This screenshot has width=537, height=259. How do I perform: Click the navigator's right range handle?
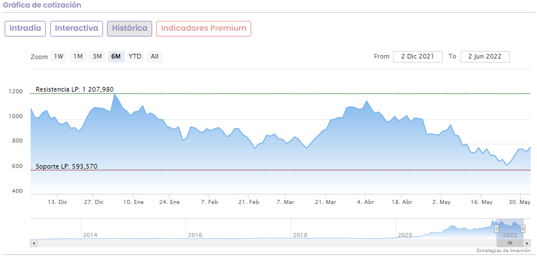click(523, 229)
